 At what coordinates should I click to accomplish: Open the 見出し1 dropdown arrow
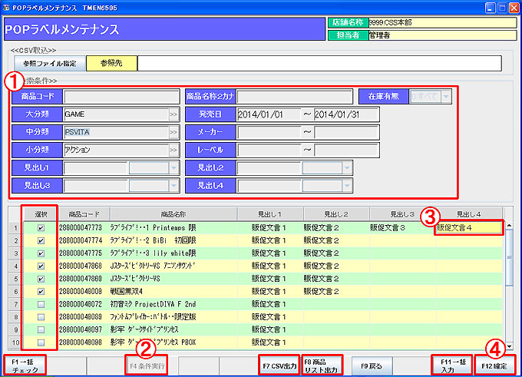point(173,168)
